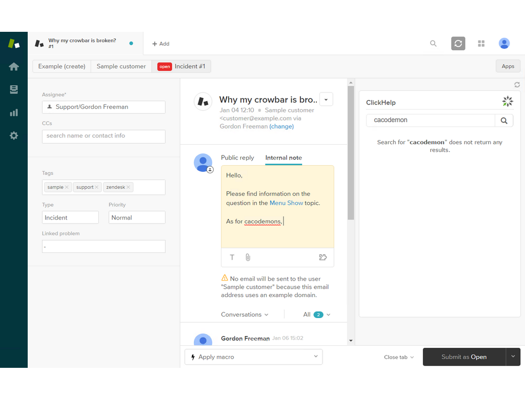
Task: Open the products grid icon
Action: click(481, 44)
